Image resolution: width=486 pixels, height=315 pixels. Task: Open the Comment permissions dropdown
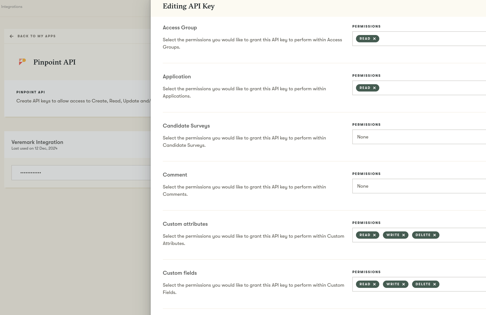coord(418,186)
